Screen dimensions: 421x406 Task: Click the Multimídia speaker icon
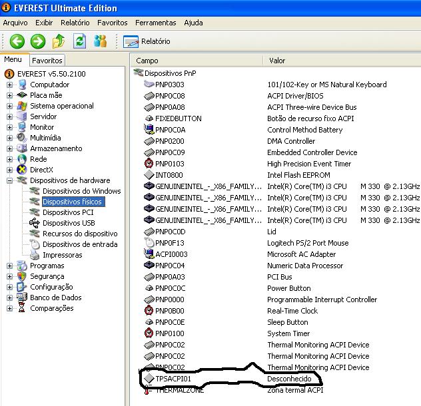tap(22, 138)
